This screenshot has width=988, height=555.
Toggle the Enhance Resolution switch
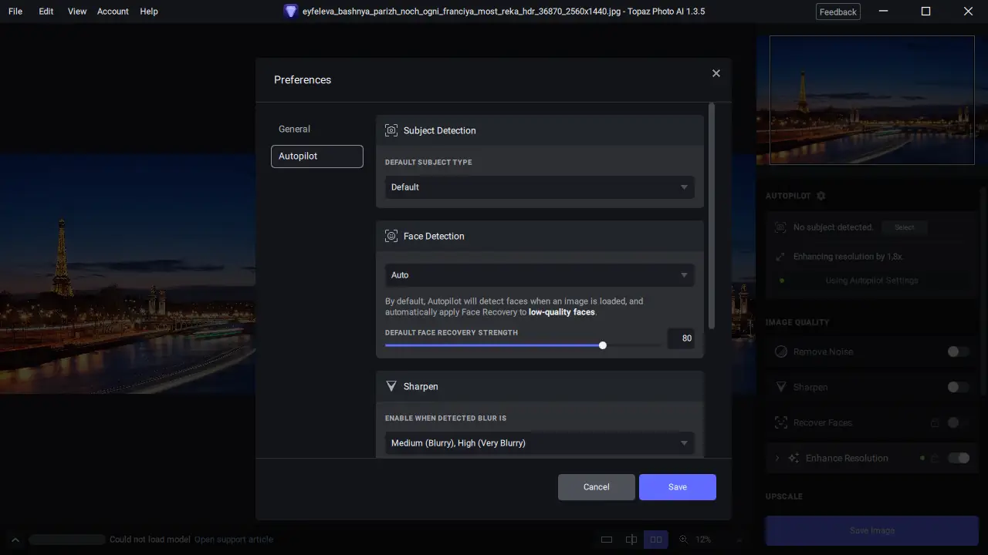[x=958, y=458]
